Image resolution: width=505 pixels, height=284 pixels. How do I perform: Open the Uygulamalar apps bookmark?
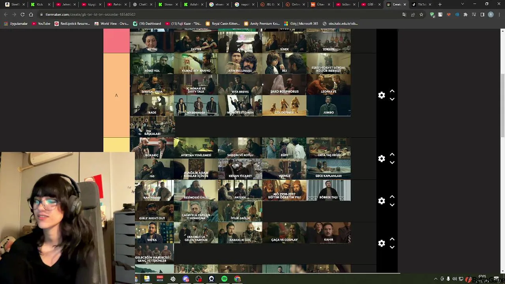click(16, 24)
